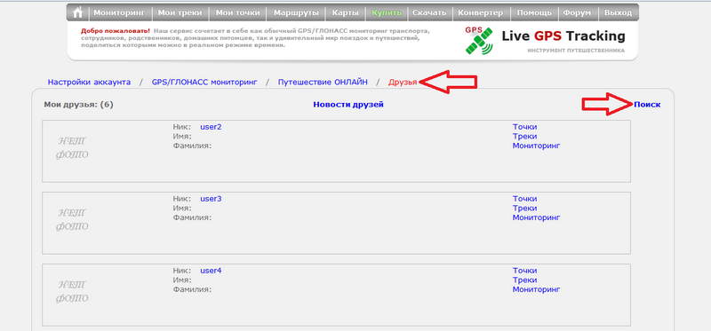Open user2 profile link
The image size is (711, 331).
point(211,127)
